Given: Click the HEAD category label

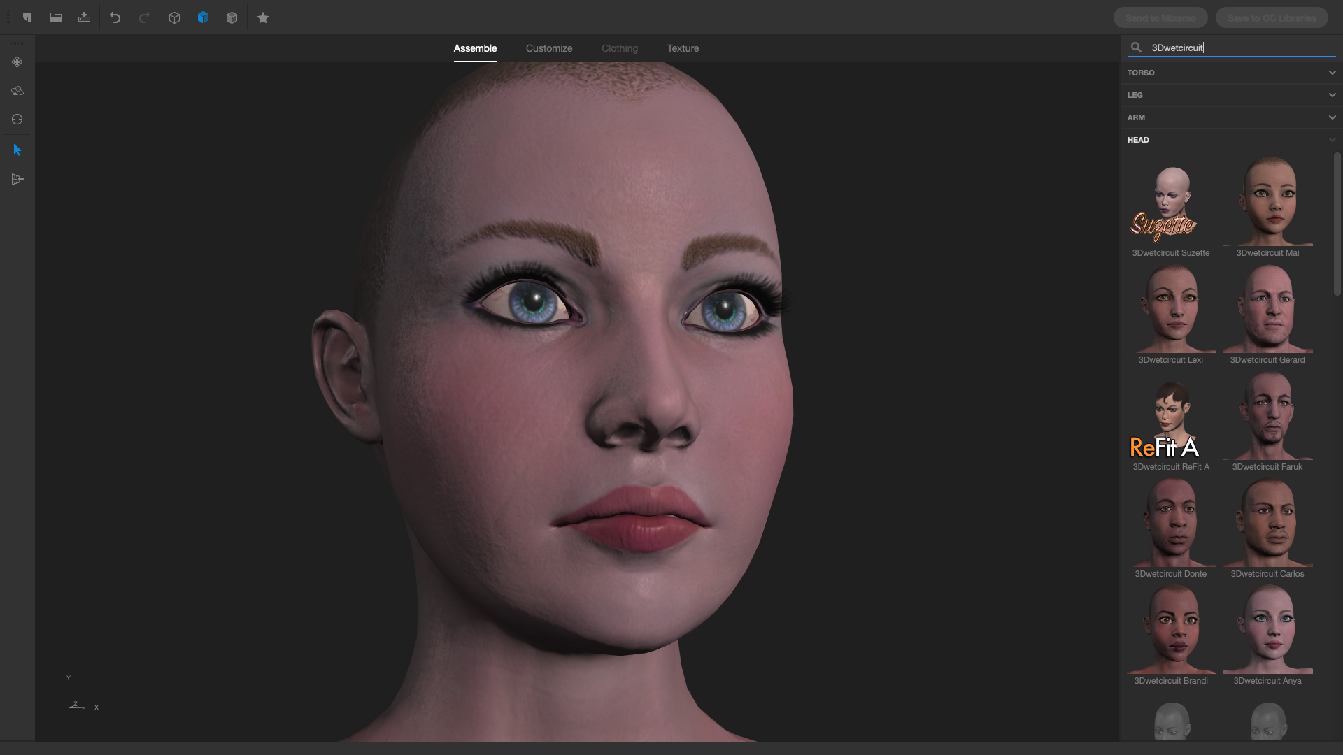Looking at the screenshot, I should tap(1138, 140).
